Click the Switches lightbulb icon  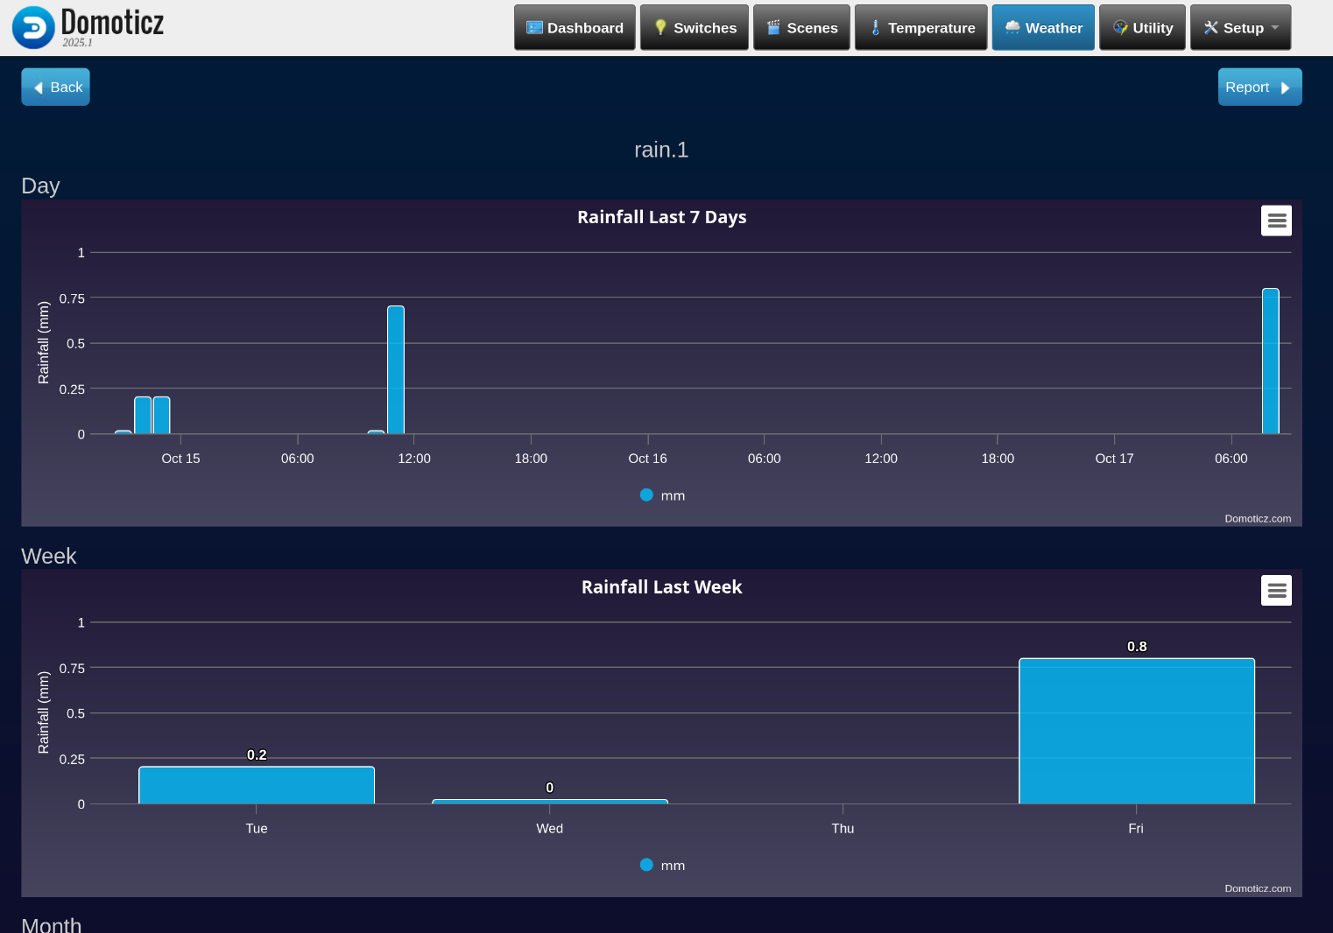pos(660,28)
